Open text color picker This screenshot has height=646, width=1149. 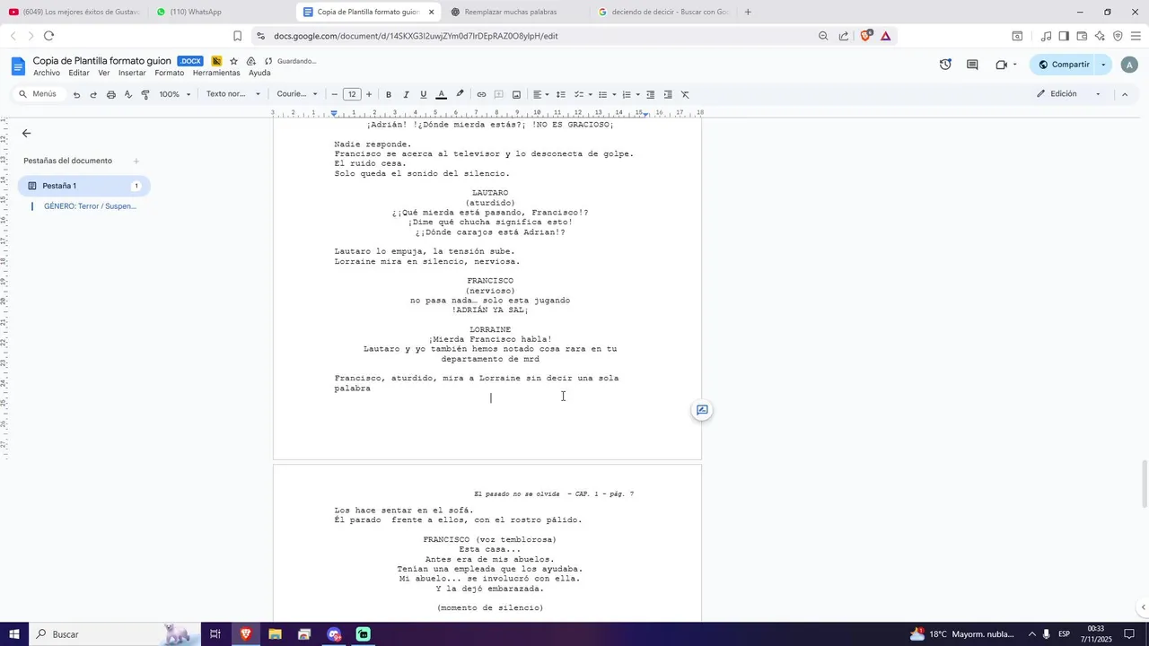(x=441, y=94)
